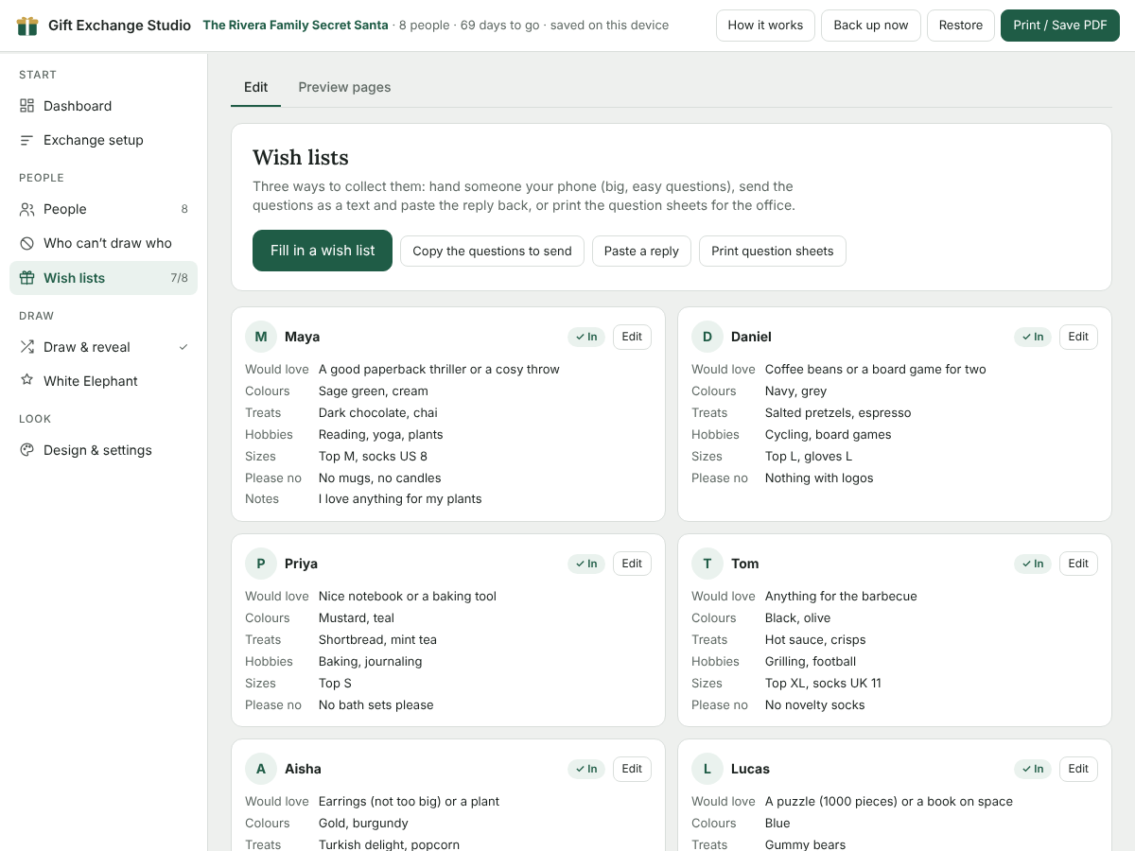The image size is (1135, 851).
Task: Click the White Elephant star icon
Action: coord(26,381)
